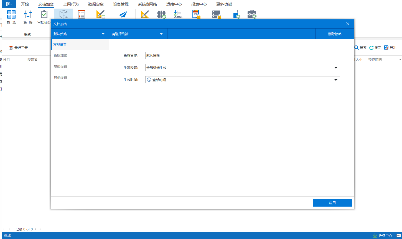Click the briefcase shield ribbon icon
This screenshot has width=402, height=239.
click(252, 14)
